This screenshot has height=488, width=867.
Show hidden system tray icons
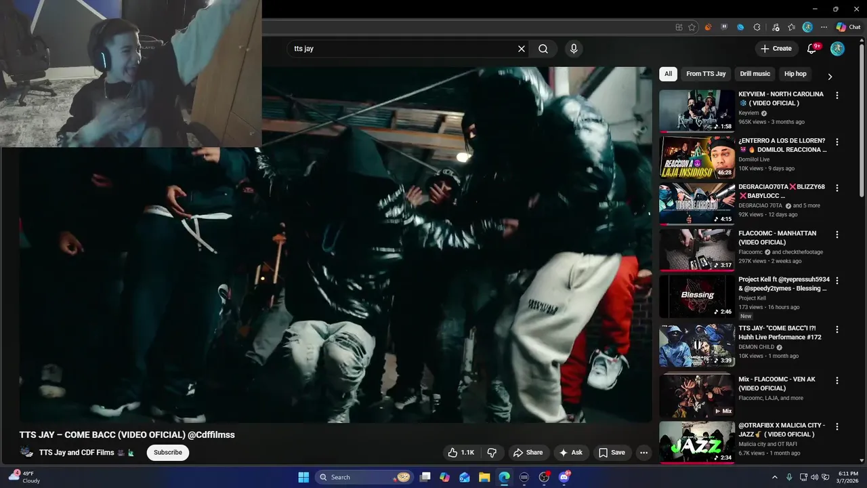pos(775,477)
